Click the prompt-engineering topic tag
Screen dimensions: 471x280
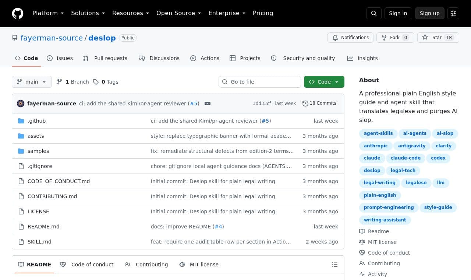coord(389,207)
